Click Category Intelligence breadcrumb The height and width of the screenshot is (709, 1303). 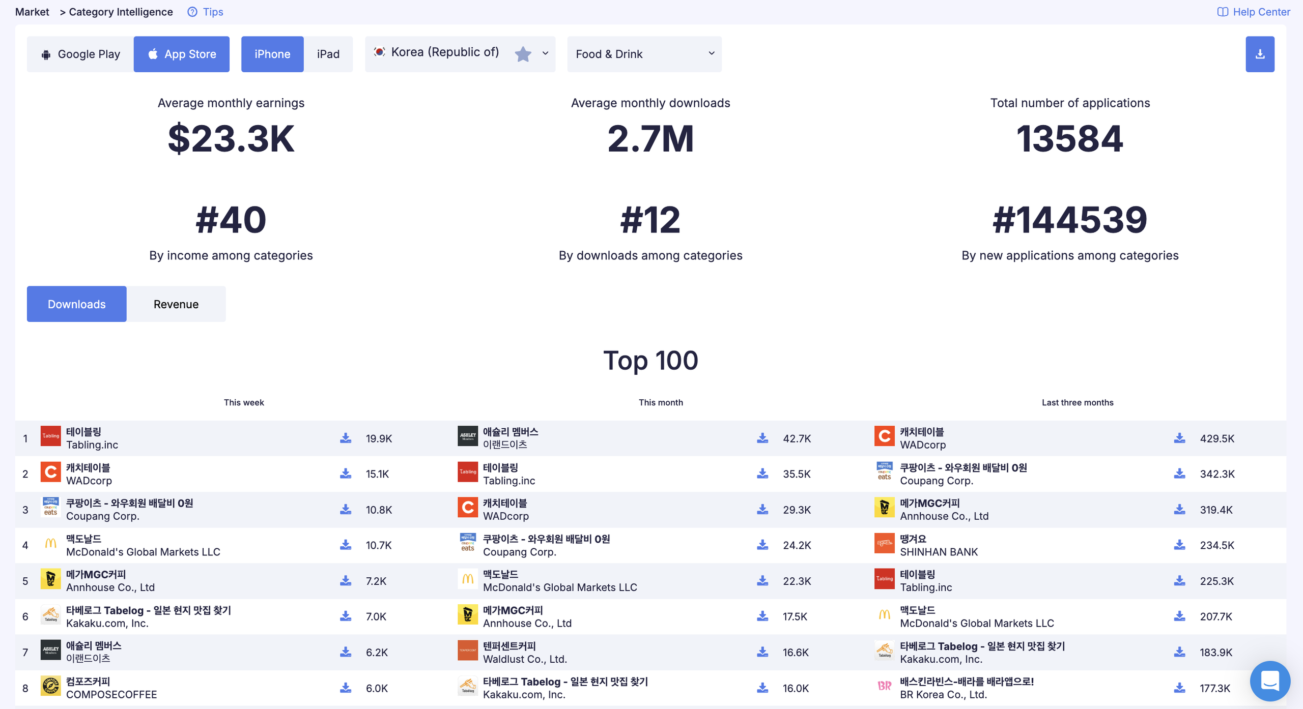point(121,12)
